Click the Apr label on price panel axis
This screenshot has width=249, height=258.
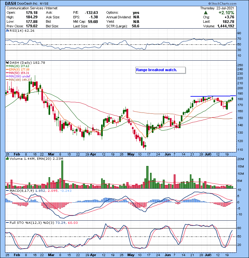[x=93, y=154]
